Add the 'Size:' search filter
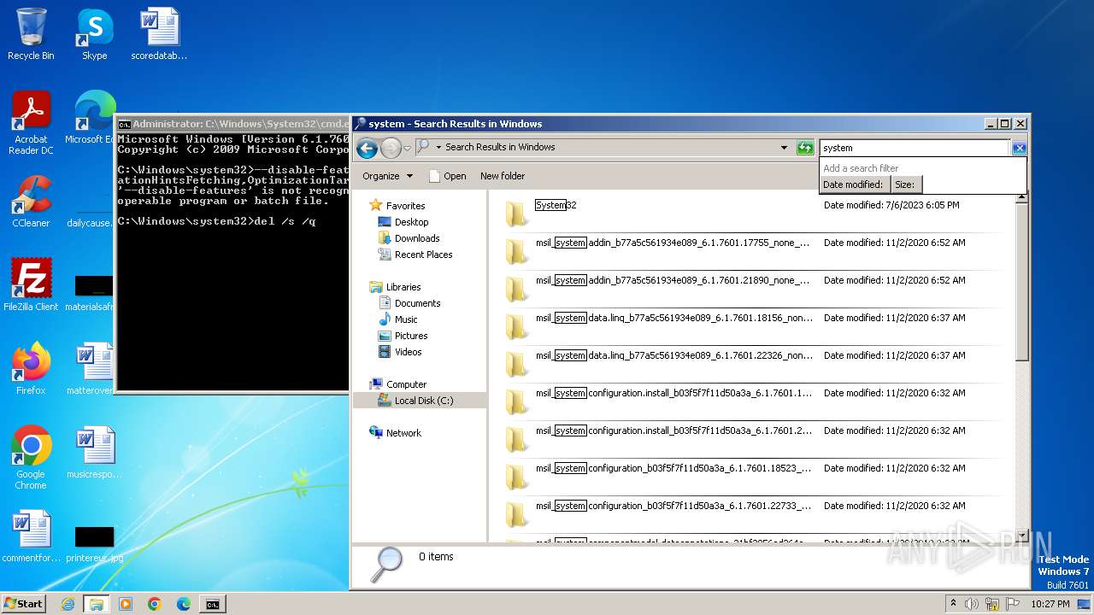 click(905, 184)
